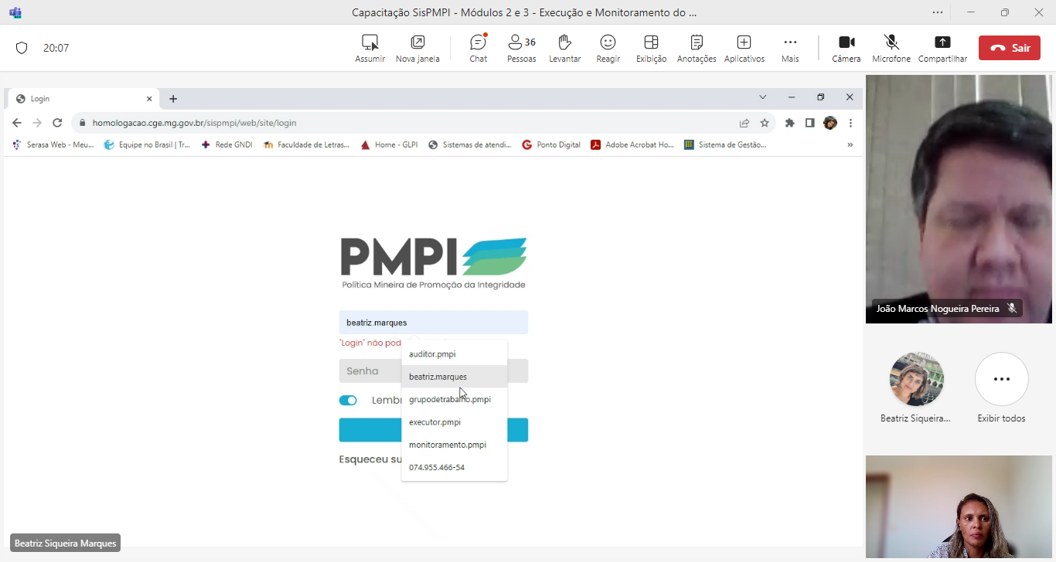1056x562 pixels.
Task: Reload the browser page
Action: click(x=57, y=123)
